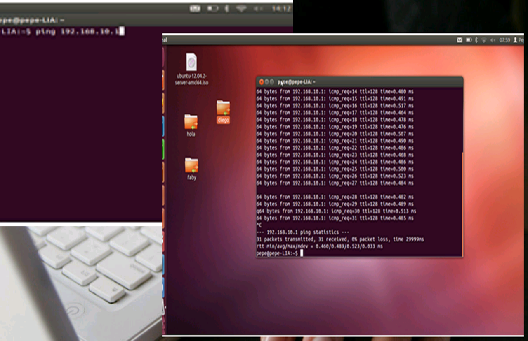This screenshot has height=341, width=528.
Task: Minimize the pepe@pepe-LIA terminal on the desktop
Action: click(266, 82)
